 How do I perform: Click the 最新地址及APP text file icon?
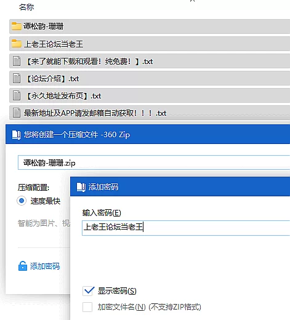click(x=17, y=113)
